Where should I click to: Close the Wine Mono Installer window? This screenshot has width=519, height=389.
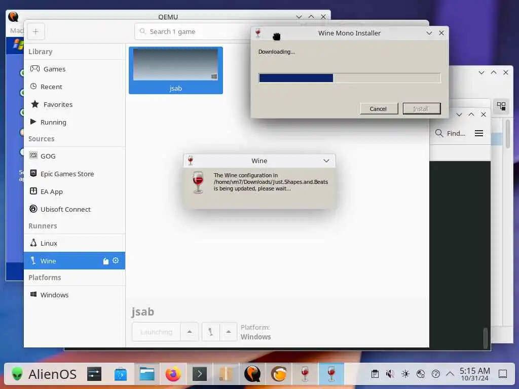pyautogui.click(x=441, y=33)
